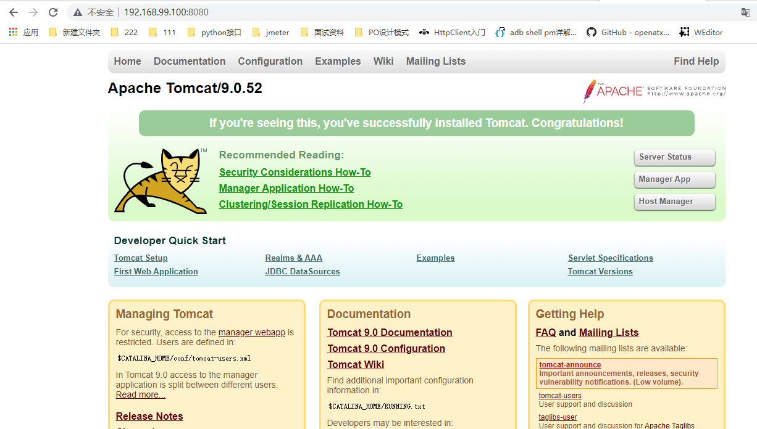The image size is (757, 429).
Task: Open the Tomcat Wiki link
Action: tap(356, 365)
